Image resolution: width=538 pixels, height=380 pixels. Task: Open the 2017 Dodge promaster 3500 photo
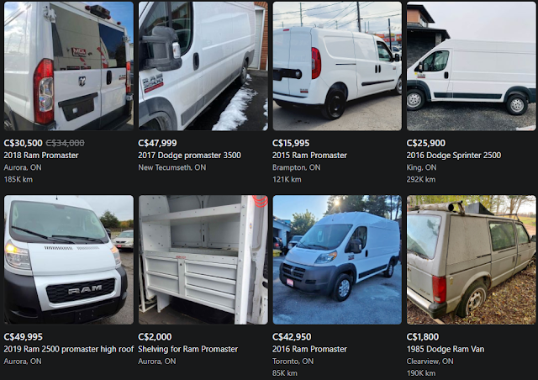tap(203, 66)
